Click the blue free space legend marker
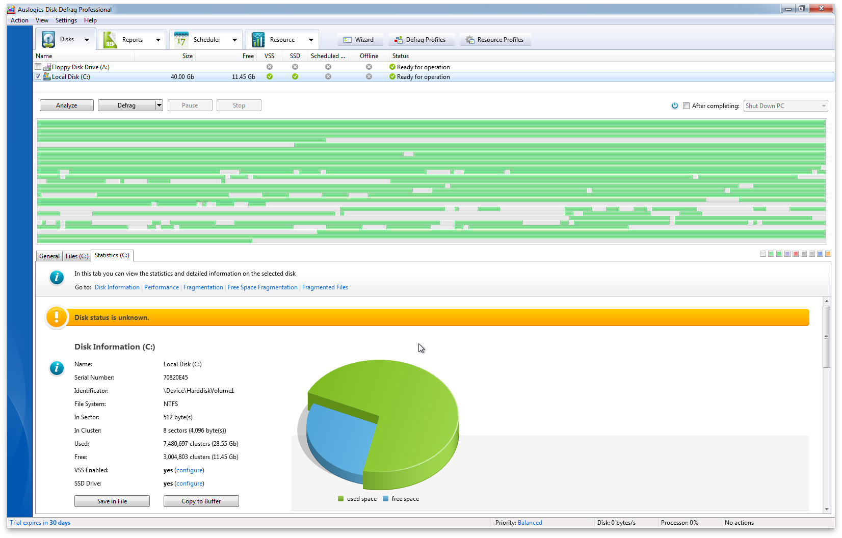The image size is (842, 538). point(386,499)
